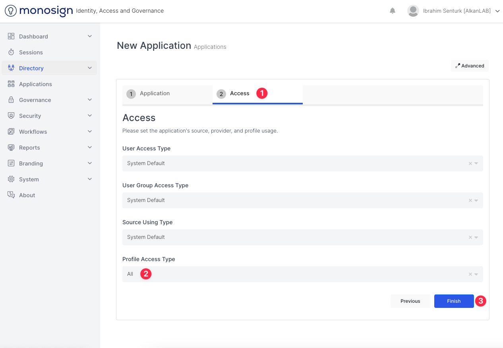This screenshot has width=503, height=348.
Task: Click the Reports chart icon
Action: [11, 148]
